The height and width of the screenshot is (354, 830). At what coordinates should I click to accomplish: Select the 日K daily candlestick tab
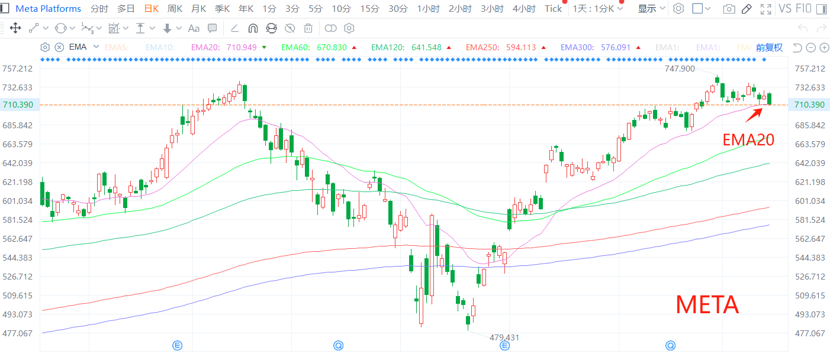pos(152,9)
